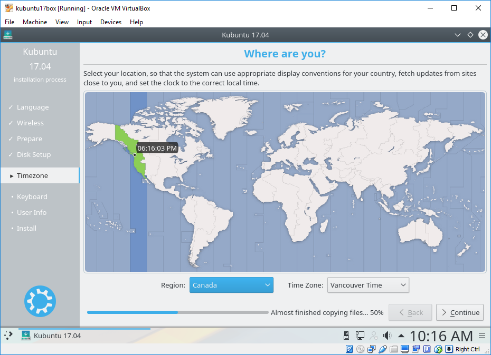Open the KDE application launcher
This screenshot has height=355, width=491.
click(x=8, y=336)
